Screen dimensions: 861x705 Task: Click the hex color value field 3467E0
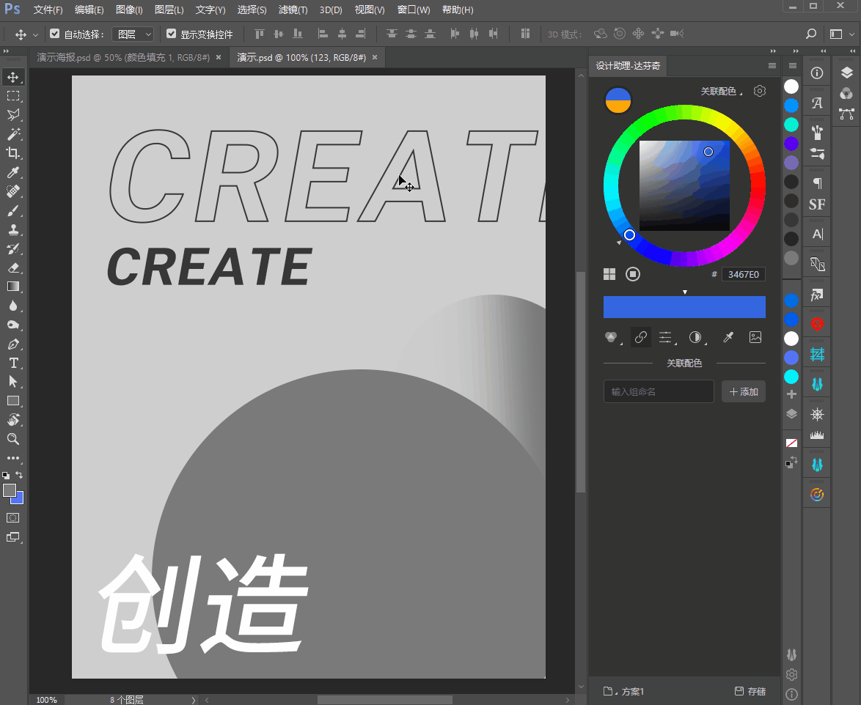click(744, 274)
